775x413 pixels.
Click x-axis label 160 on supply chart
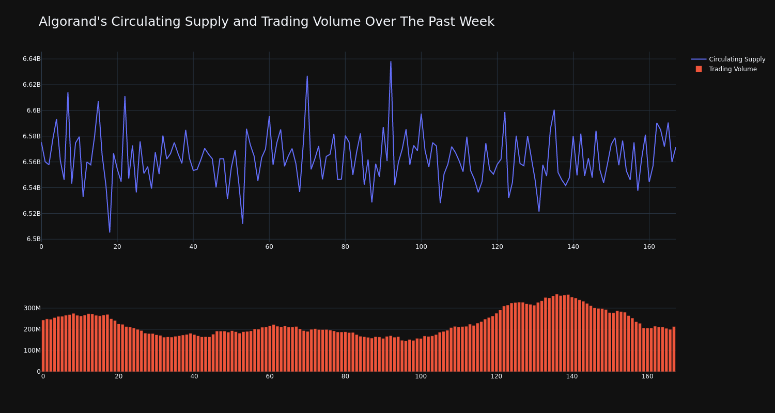pos(649,247)
